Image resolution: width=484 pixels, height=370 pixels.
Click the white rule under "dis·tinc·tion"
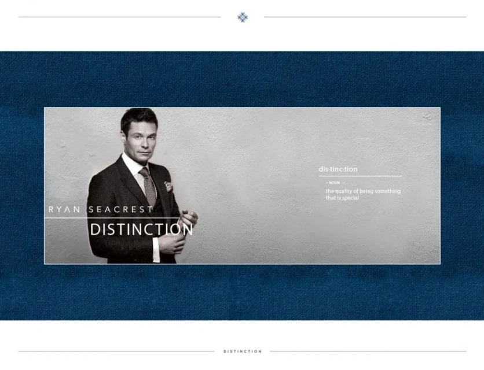point(360,176)
